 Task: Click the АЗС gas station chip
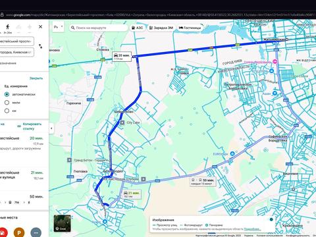[138, 28]
